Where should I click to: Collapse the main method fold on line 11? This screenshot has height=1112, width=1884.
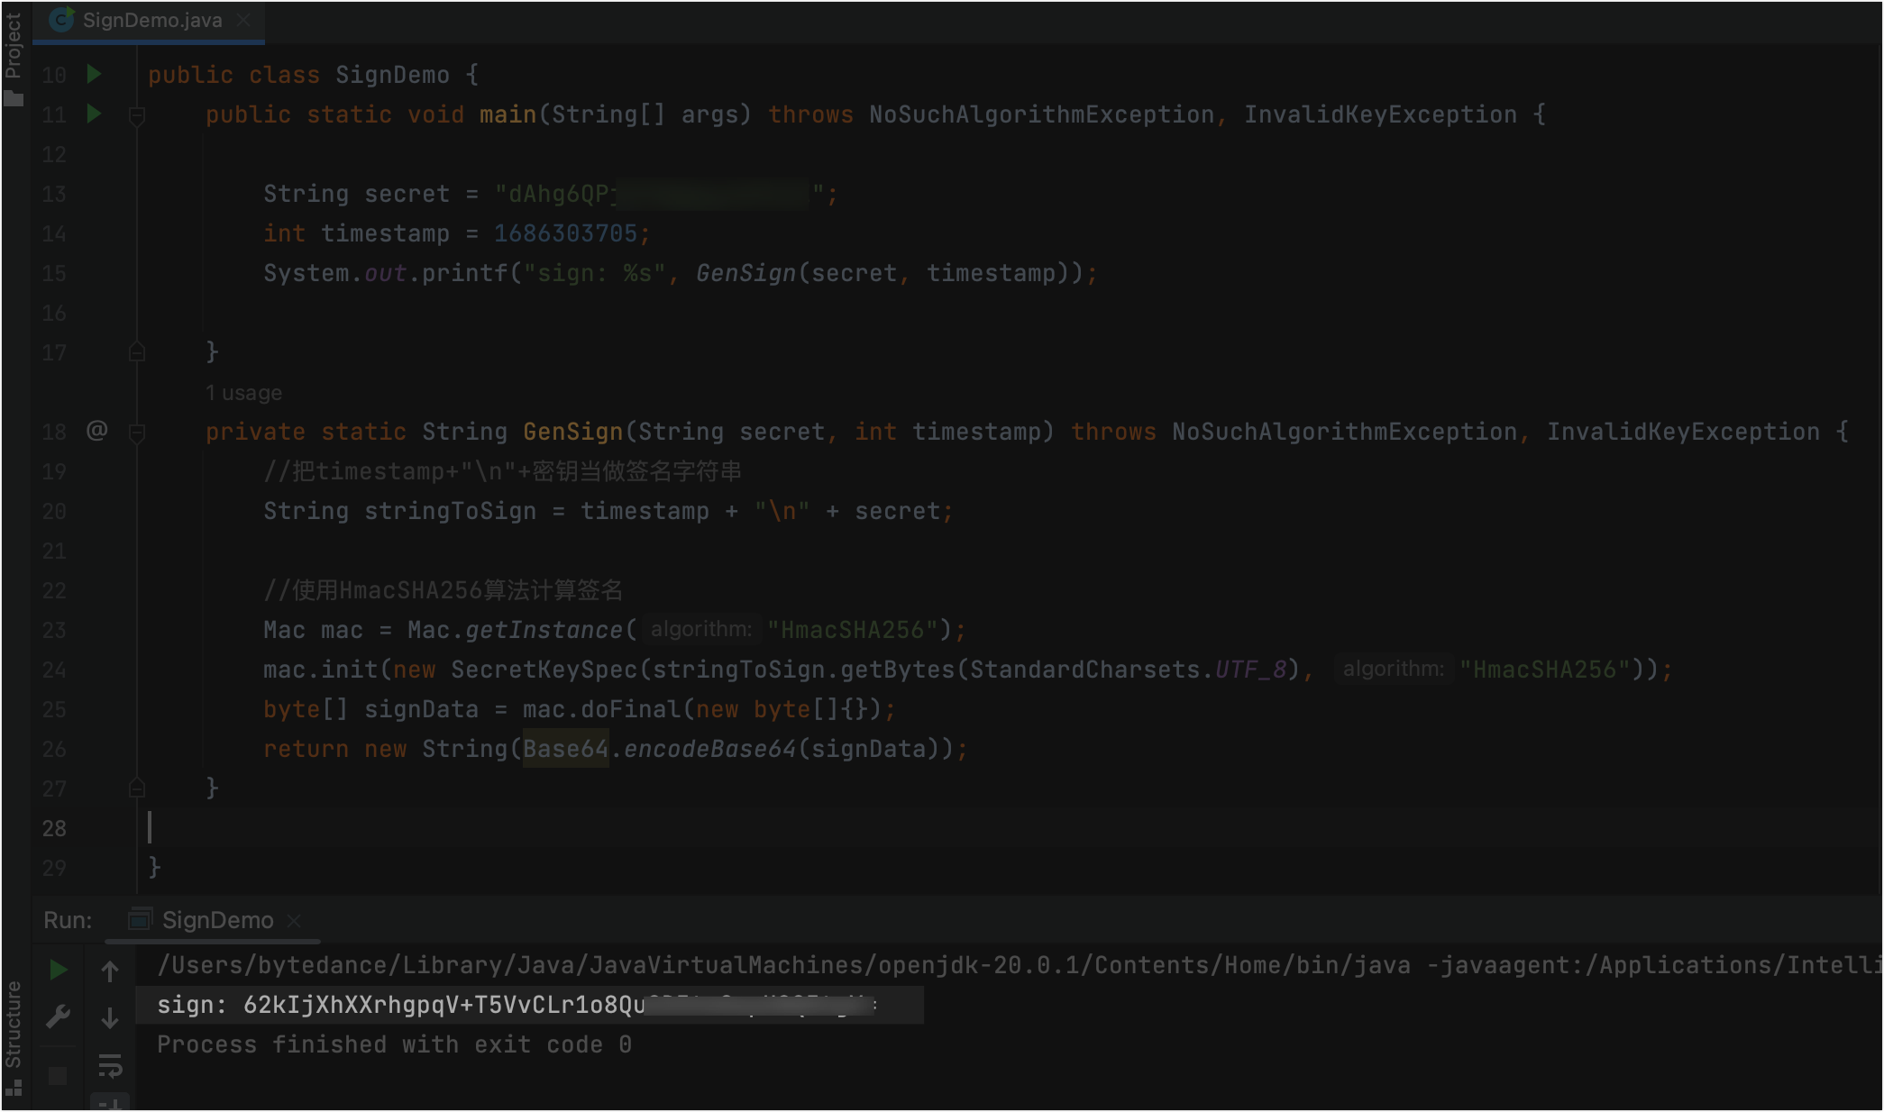click(x=137, y=115)
